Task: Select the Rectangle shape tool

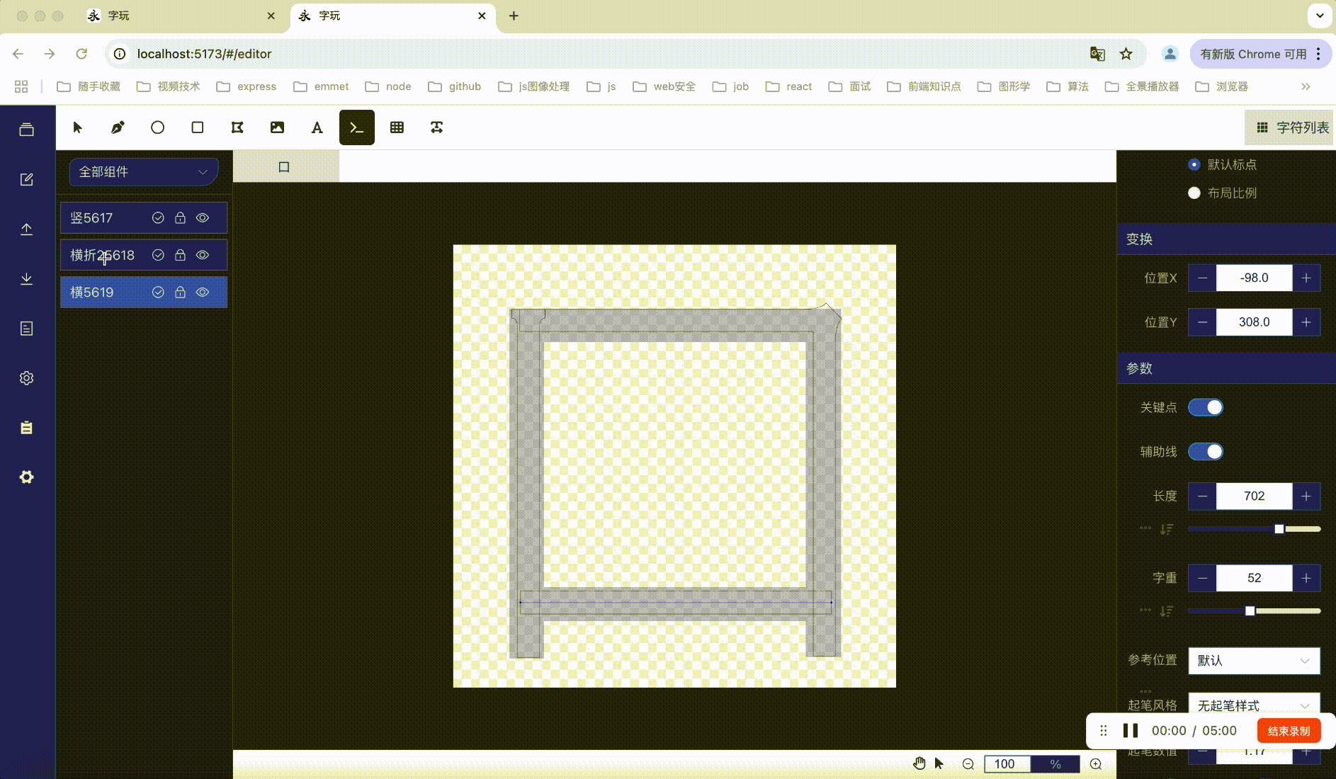Action: coord(197,127)
